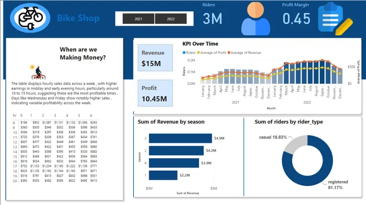Click the $1,192 cell in hour 18 row
This screenshot has height=205, width=366.
tap(47, 171)
